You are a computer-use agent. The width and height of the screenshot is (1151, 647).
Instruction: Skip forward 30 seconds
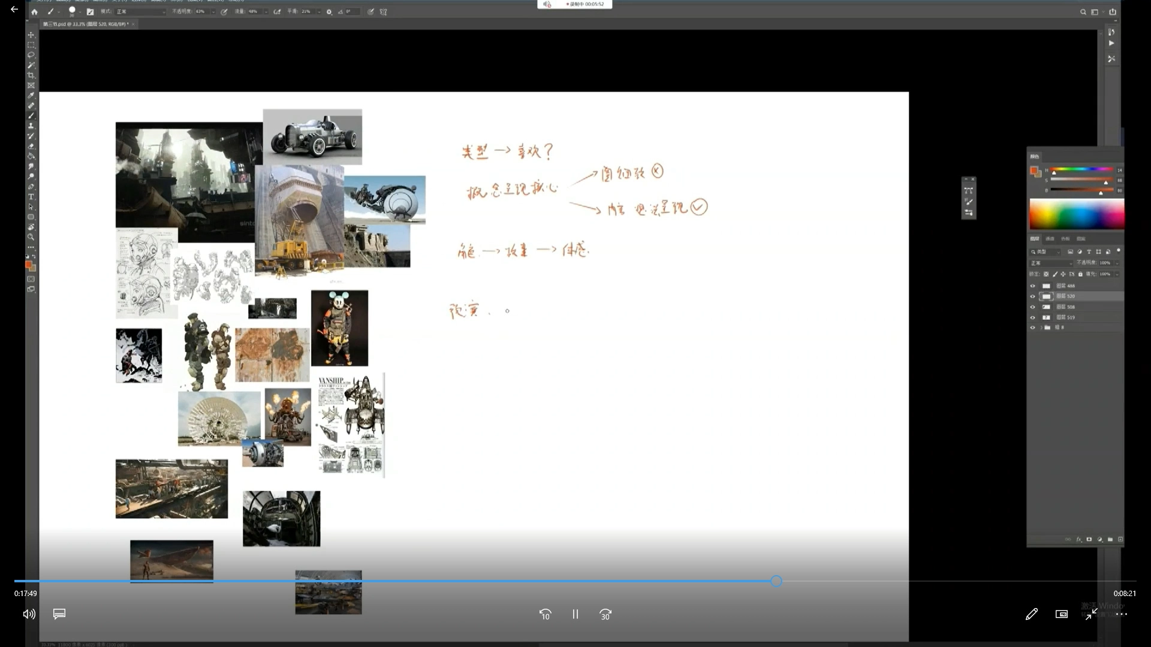click(x=605, y=614)
